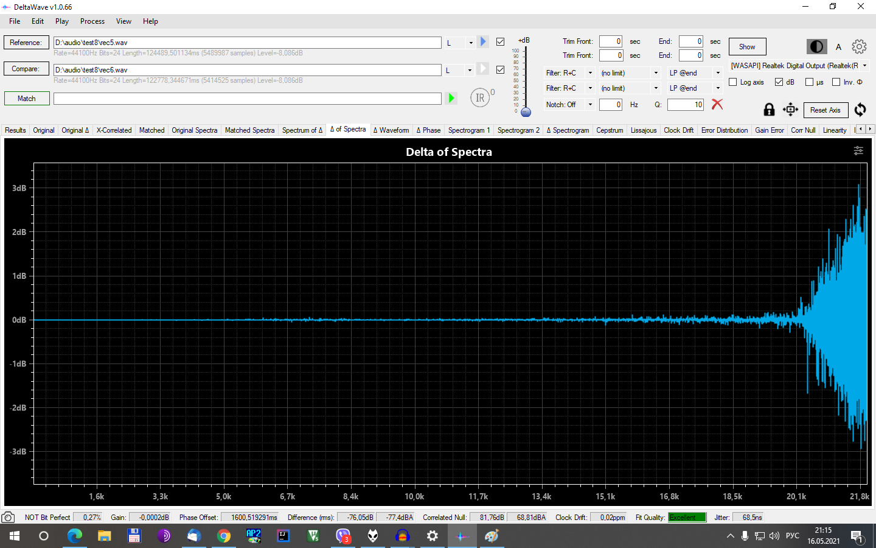876x548 pixels.
Task: Click the refresh circular arrow icon
Action: tap(860, 110)
